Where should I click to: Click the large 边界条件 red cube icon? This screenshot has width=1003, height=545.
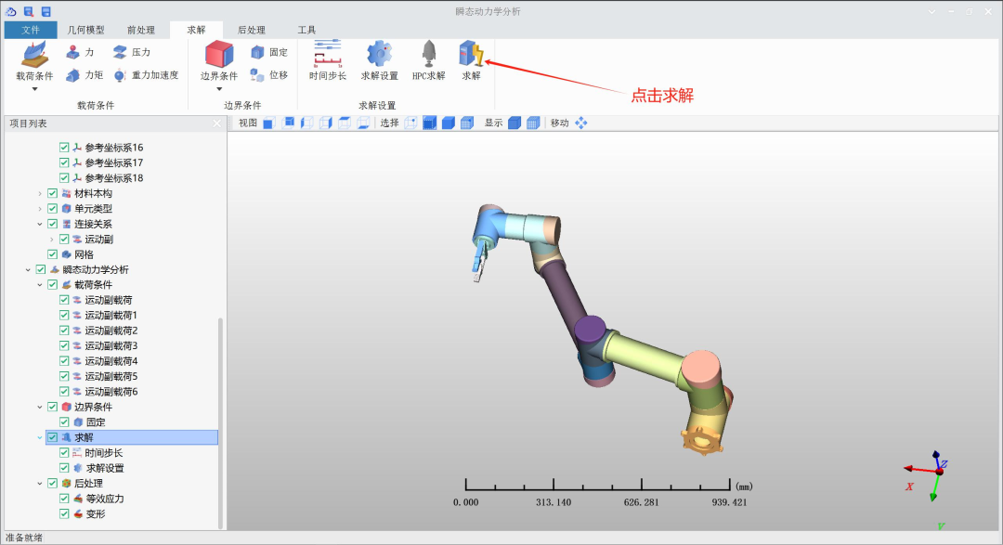coord(219,55)
